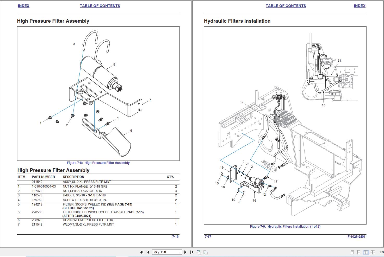384x257 pixels.
Task: Click the second SEE PAGE 7-15 reference
Action: coord(131,212)
